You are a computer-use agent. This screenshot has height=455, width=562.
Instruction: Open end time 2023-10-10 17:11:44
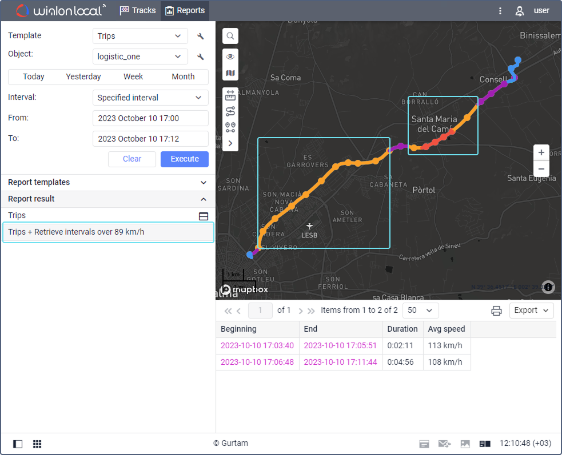coord(341,362)
